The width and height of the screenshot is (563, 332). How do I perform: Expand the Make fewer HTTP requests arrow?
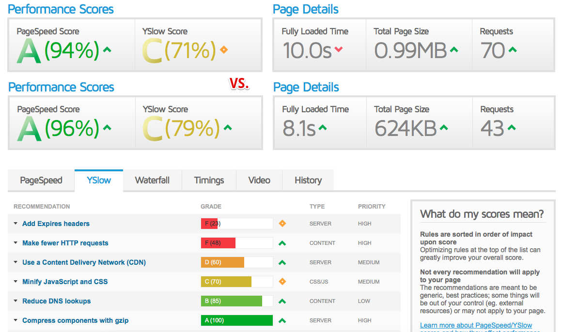[x=16, y=243]
